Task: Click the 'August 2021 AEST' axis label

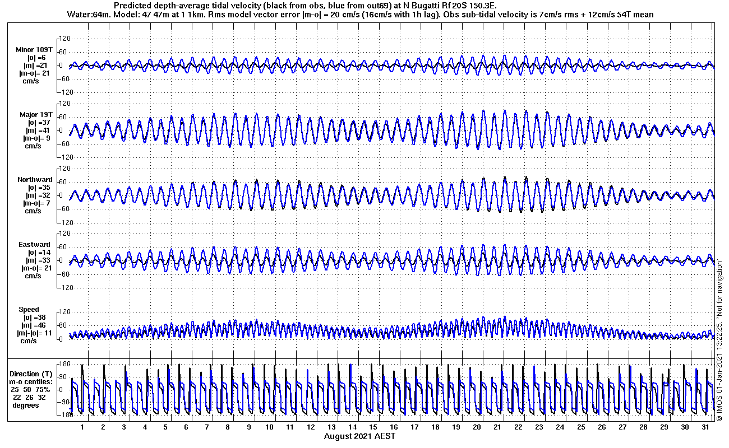Action: (359, 436)
